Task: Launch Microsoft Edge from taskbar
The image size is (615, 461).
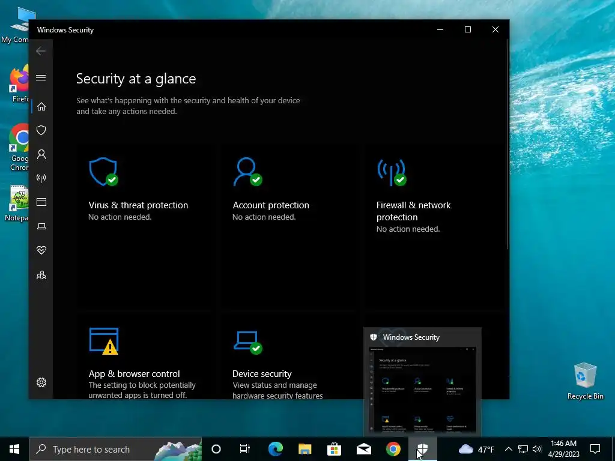Action: pos(275,449)
